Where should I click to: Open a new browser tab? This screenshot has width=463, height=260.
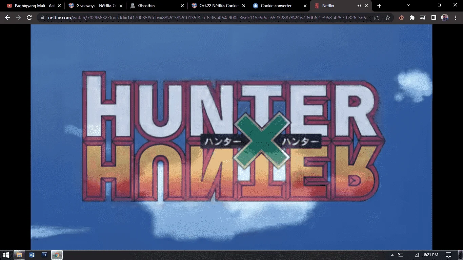coord(379,6)
